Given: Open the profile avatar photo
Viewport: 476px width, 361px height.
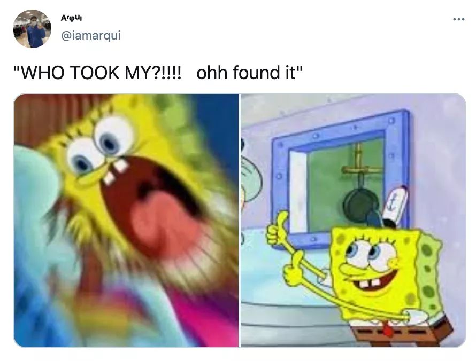Looking at the screenshot, I should click(32, 29).
